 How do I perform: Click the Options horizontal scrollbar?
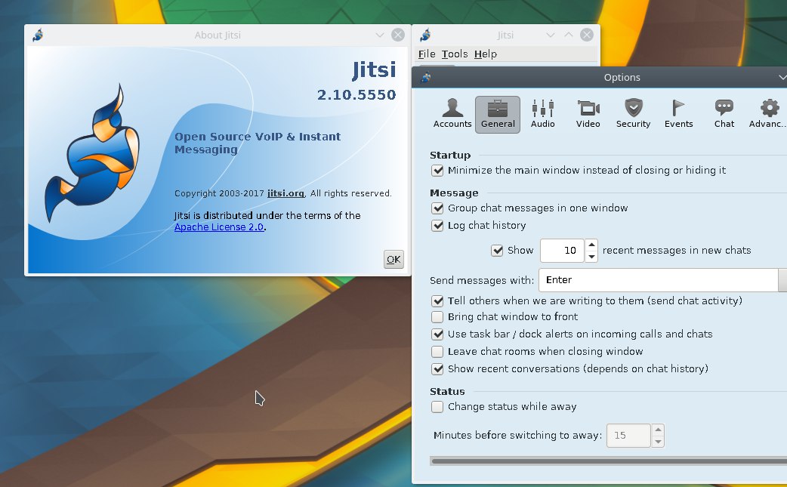[x=608, y=461]
